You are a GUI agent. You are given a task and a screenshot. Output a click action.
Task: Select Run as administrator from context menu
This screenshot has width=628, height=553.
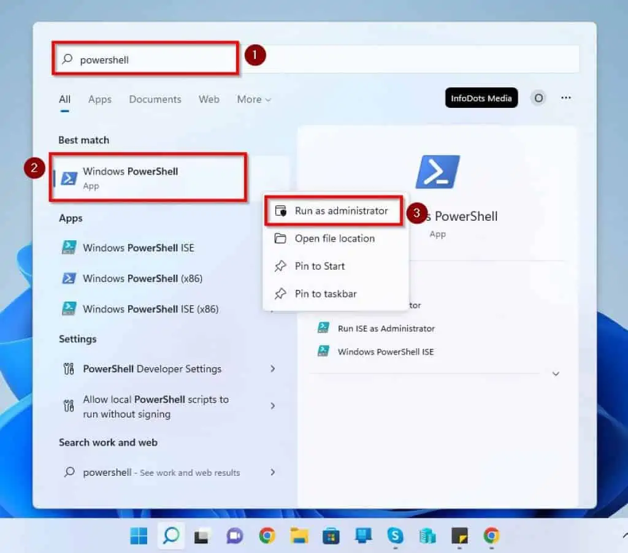pyautogui.click(x=343, y=210)
